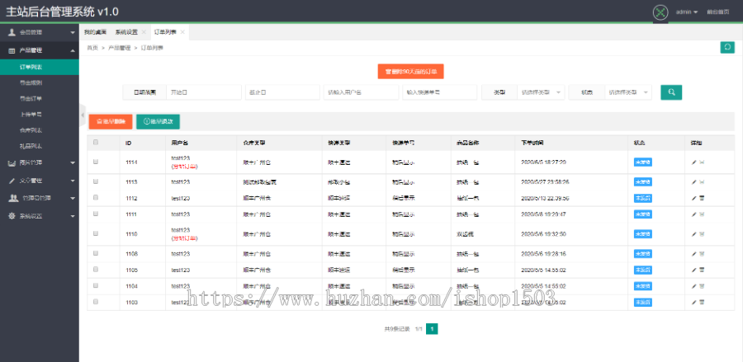Collapse the sidebar with the left arrow handle
Image resolution: width=743 pixels, height=362 pixels.
(x=82, y=115)
